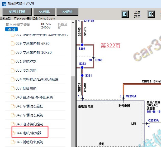This screenshot has width=161, height=147.
Task: Click document icon of 031 巡航控制
Action: [x=13, y=61]
